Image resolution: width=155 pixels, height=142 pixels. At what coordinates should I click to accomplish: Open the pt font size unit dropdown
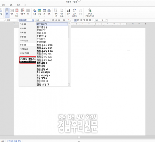[46, 20]
